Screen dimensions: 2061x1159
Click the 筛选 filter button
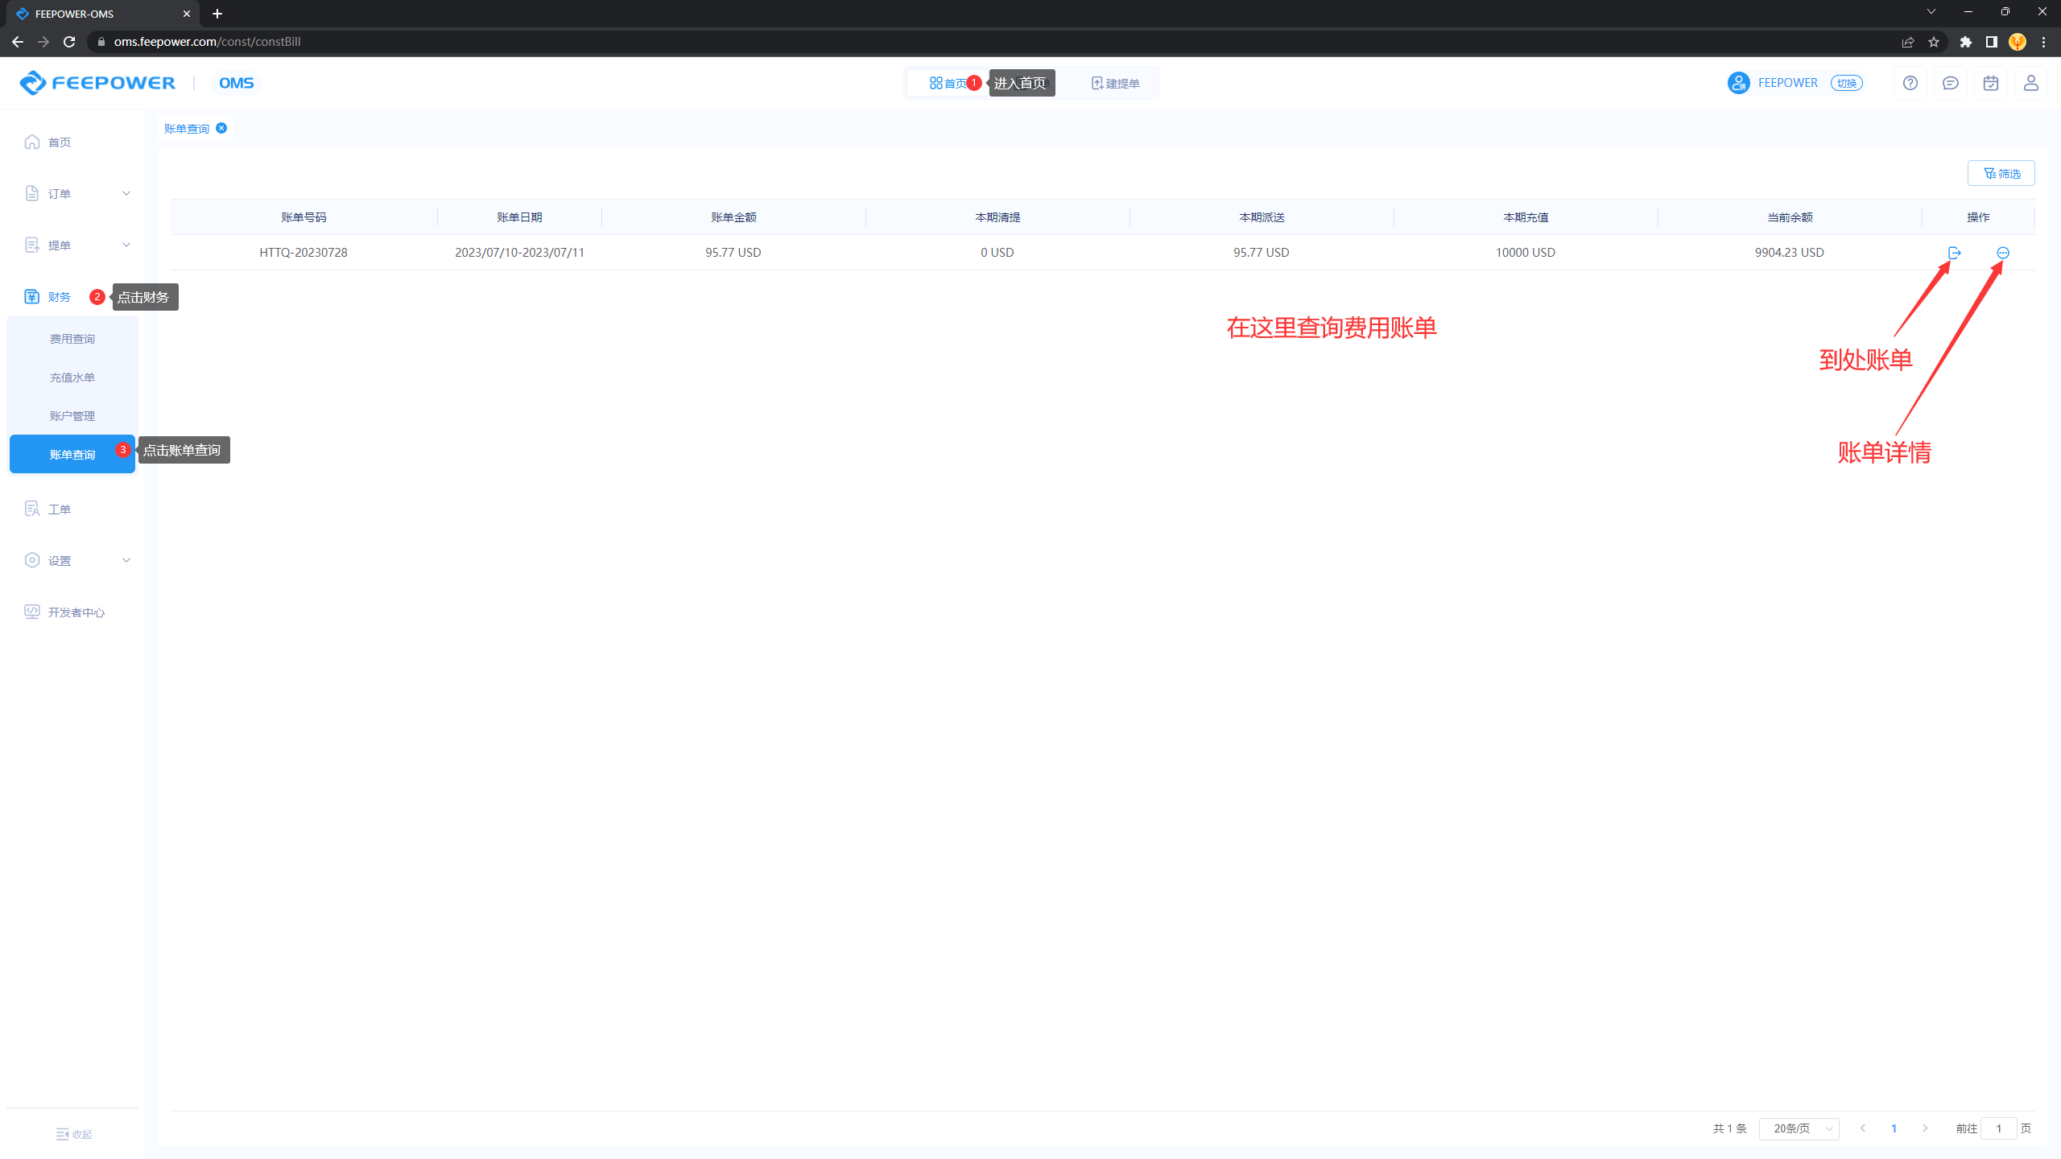pos(2001,173)
